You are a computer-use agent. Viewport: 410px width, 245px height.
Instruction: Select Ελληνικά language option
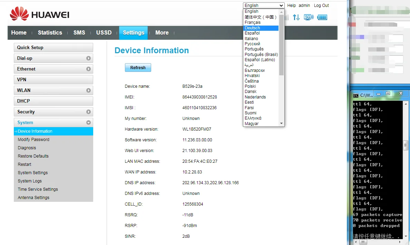(x=261, y=118)
